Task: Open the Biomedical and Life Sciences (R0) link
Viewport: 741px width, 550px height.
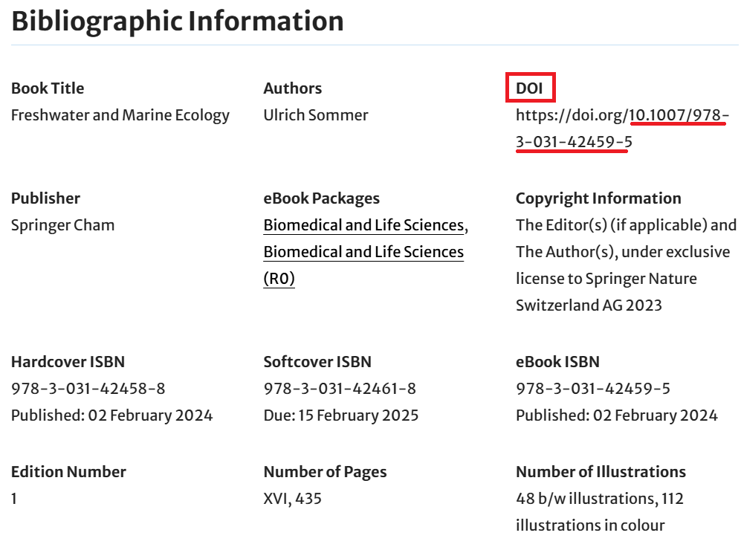Action: [364, 265]
